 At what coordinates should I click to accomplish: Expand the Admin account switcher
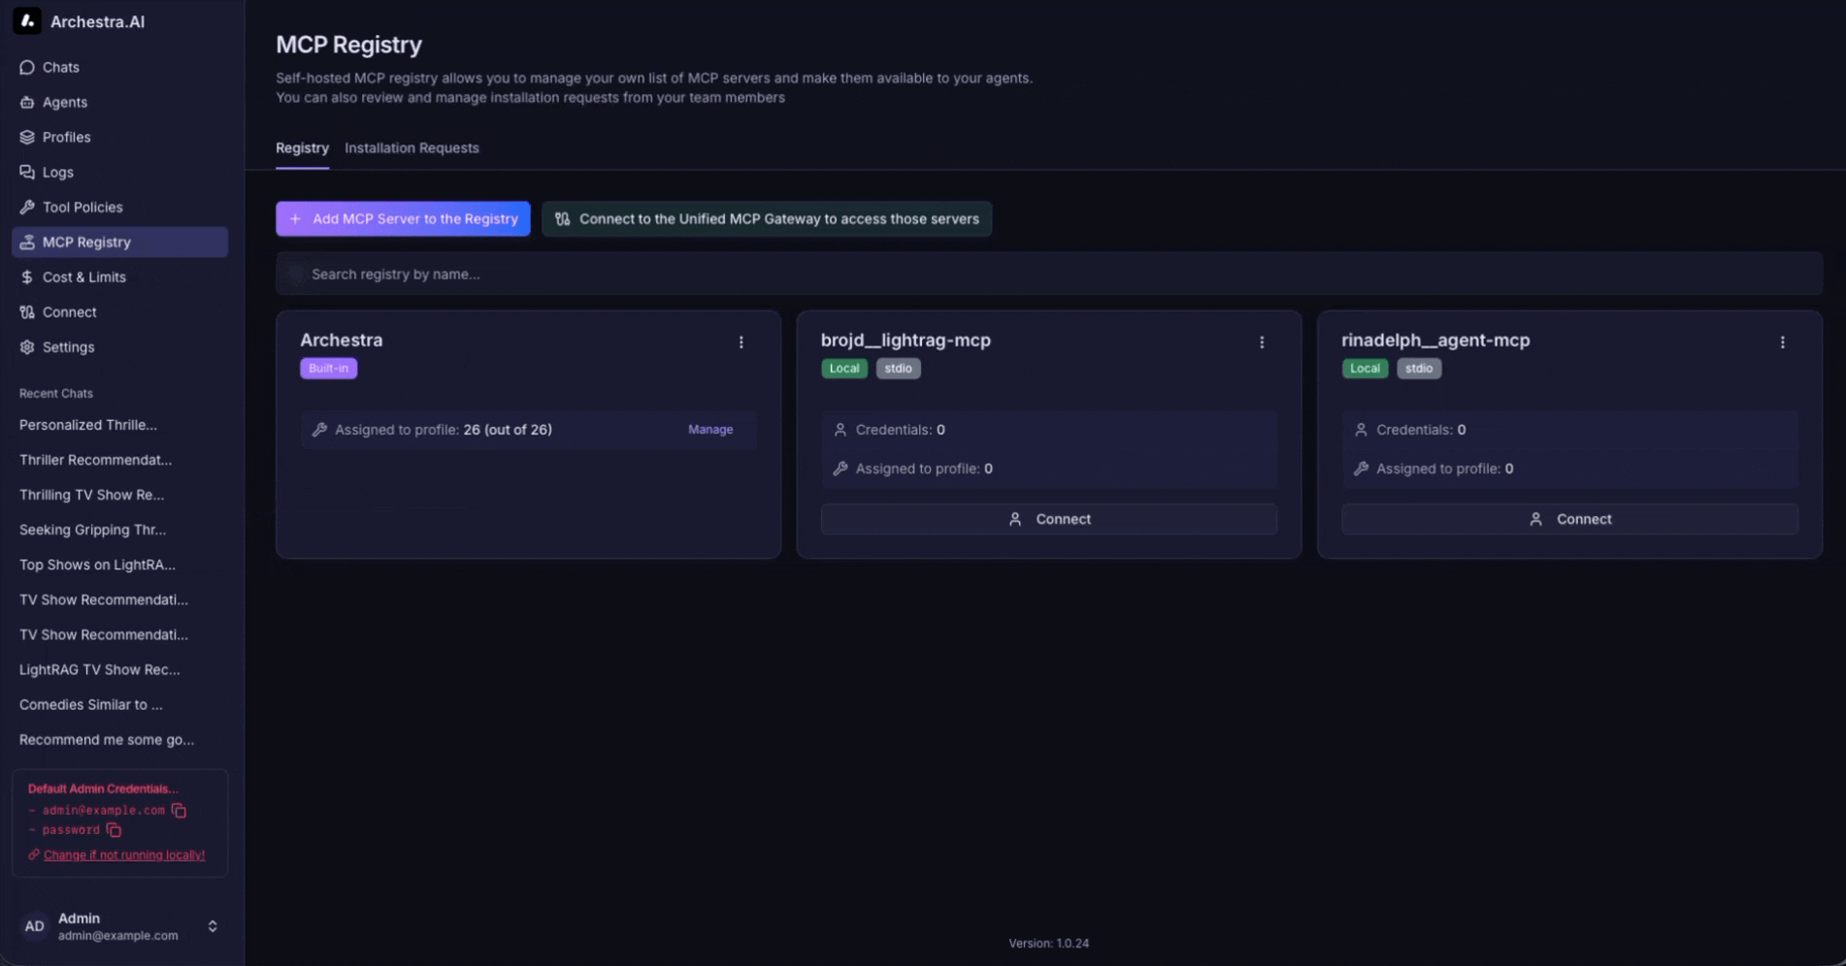coord(213,926)
